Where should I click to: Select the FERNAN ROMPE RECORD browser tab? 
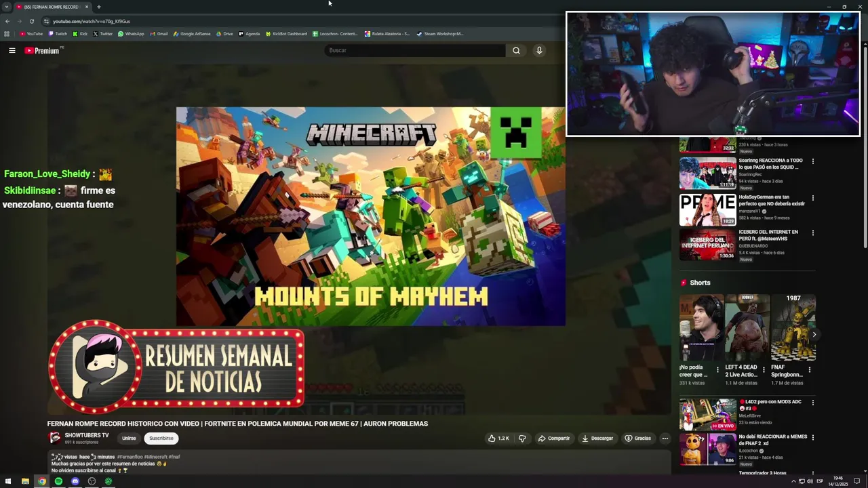[51, 7]
